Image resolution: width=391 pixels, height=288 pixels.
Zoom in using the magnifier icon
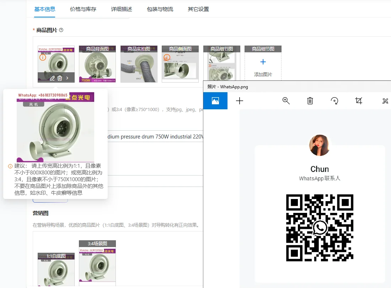286,101
